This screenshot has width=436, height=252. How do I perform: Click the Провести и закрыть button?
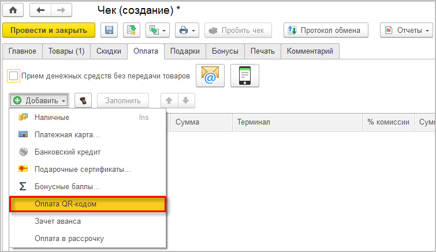(x=49, y=31)
